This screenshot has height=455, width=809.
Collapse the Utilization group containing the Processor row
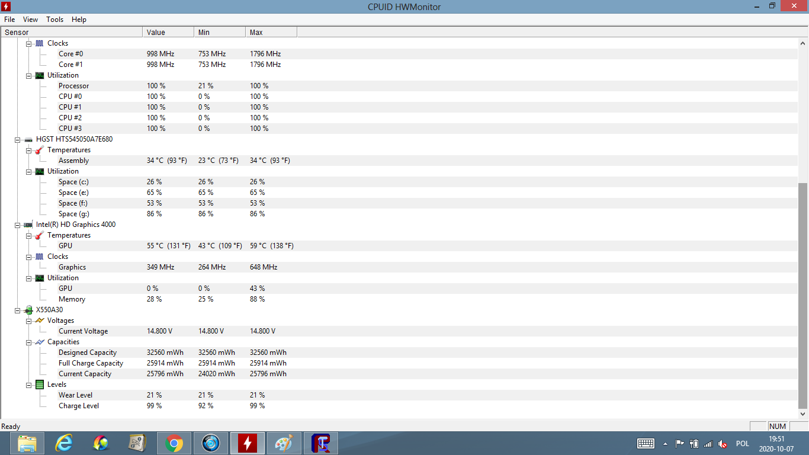click(29, 76)
